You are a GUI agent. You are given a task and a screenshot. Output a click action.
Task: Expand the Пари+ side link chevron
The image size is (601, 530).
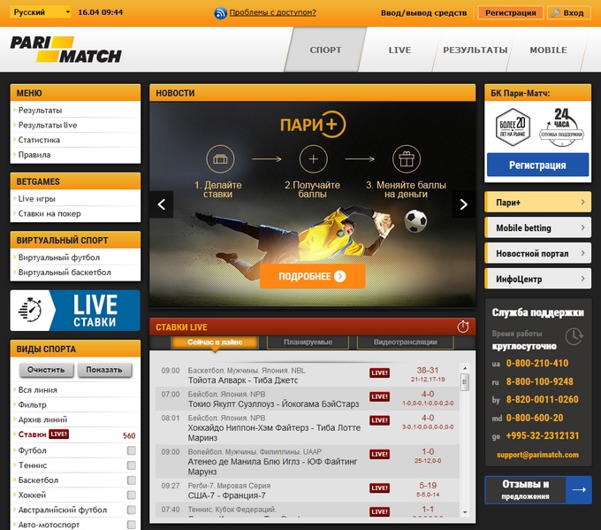pos(582,202)
